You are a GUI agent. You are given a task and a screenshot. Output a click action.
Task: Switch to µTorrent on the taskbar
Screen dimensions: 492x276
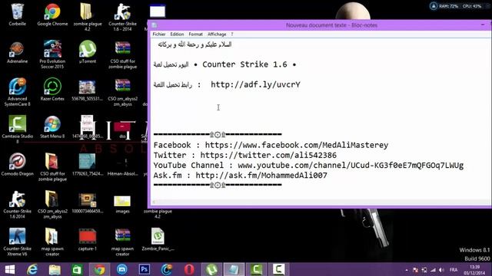pos(211,269)
